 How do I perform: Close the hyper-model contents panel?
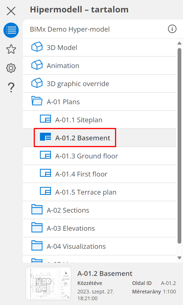[x=11, y=11]
